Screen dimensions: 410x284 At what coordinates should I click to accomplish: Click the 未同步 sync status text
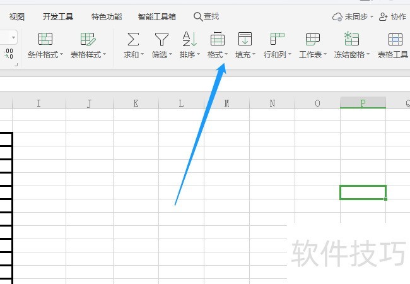356,17
